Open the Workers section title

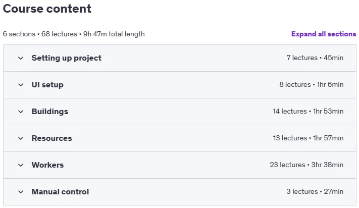point(47,165)
